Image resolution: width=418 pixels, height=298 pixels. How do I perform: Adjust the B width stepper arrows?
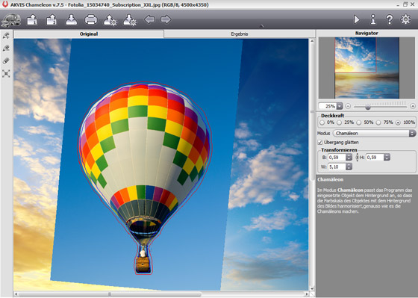click(x=349, y=158)
